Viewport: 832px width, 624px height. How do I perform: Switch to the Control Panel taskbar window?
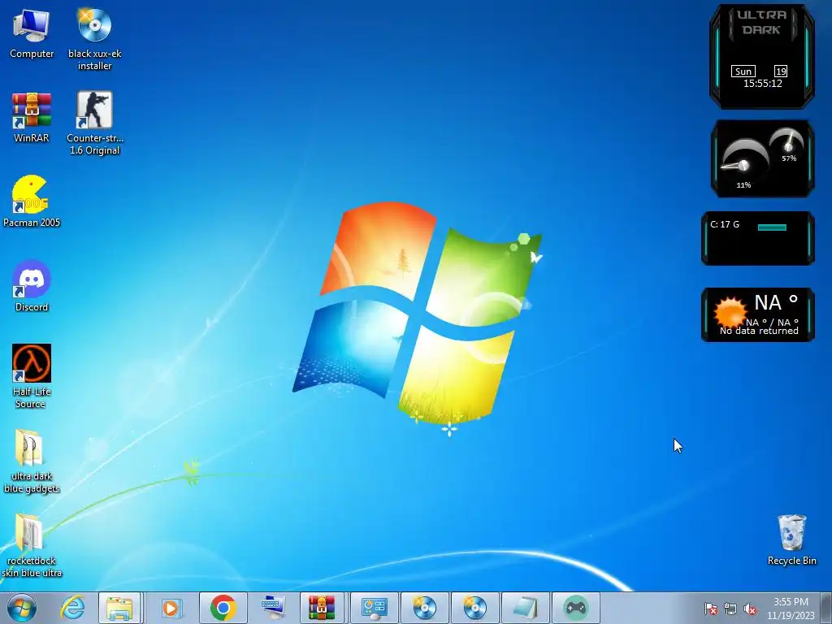374,608
